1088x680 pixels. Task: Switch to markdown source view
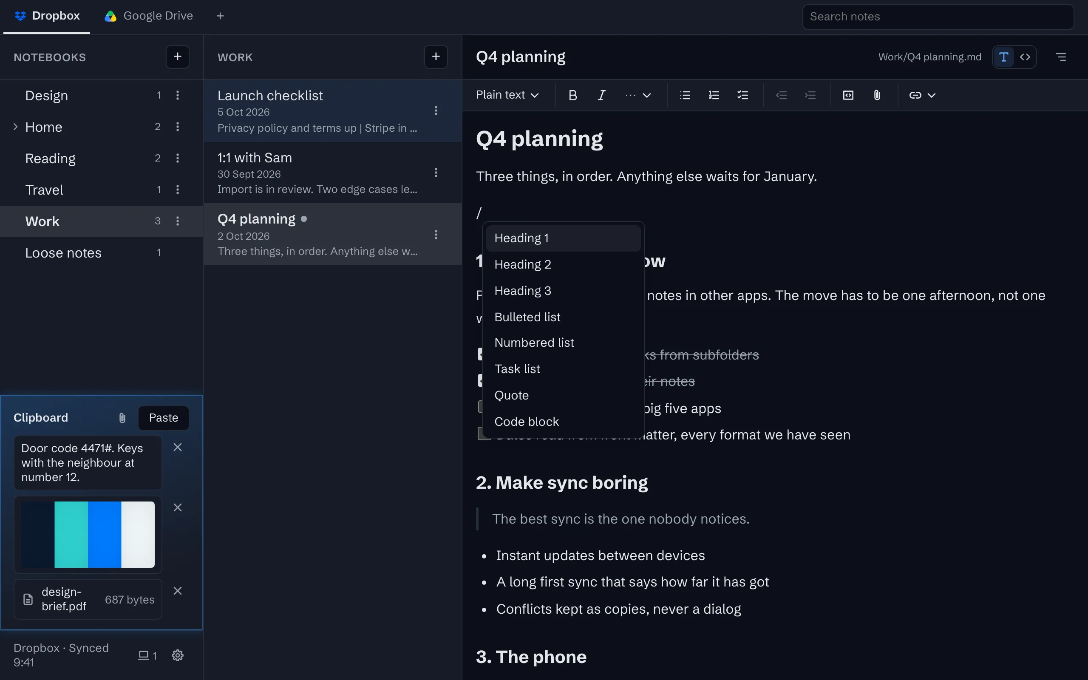point(1025,57)
